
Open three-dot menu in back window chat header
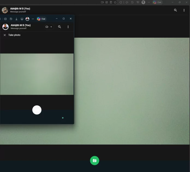click(x=184, y=10)
